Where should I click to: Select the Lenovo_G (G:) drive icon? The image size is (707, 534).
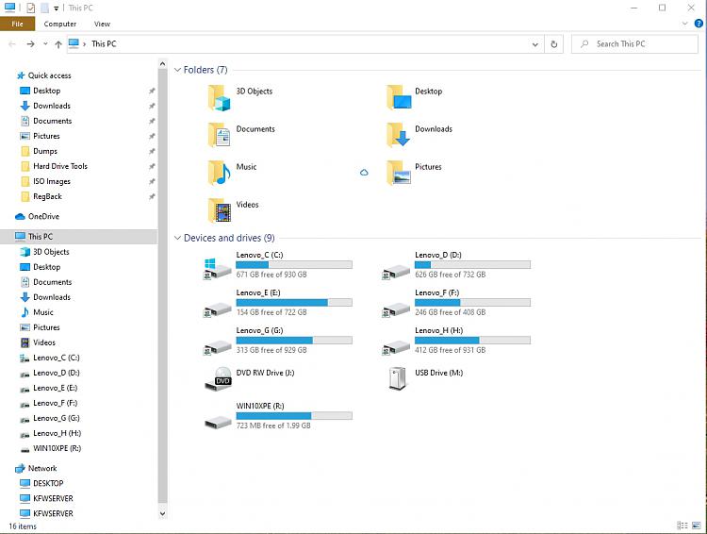(218, 347)
